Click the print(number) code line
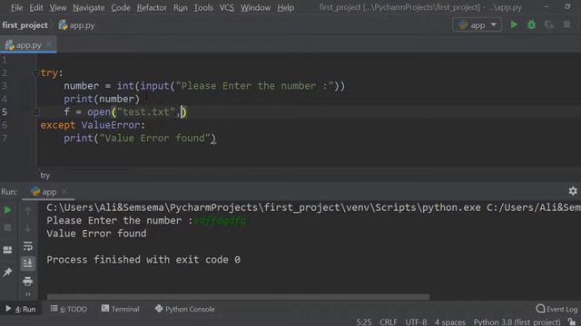This screenshot has width=581, height=326. pyautogui.click(x=102, y=99)
